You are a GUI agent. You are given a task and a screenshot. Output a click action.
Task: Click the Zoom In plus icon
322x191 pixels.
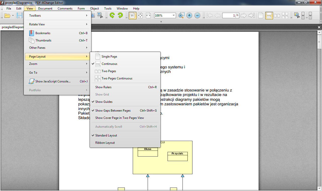click(189, 15)
